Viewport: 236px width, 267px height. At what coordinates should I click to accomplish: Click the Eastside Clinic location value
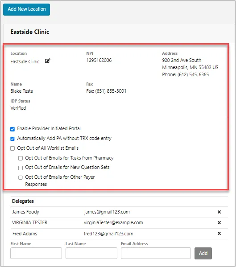pyautogui.click(x=25, y=62)
